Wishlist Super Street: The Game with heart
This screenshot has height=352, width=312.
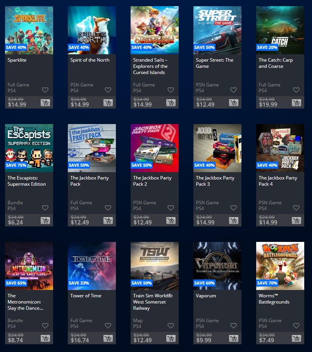[233, 90]
